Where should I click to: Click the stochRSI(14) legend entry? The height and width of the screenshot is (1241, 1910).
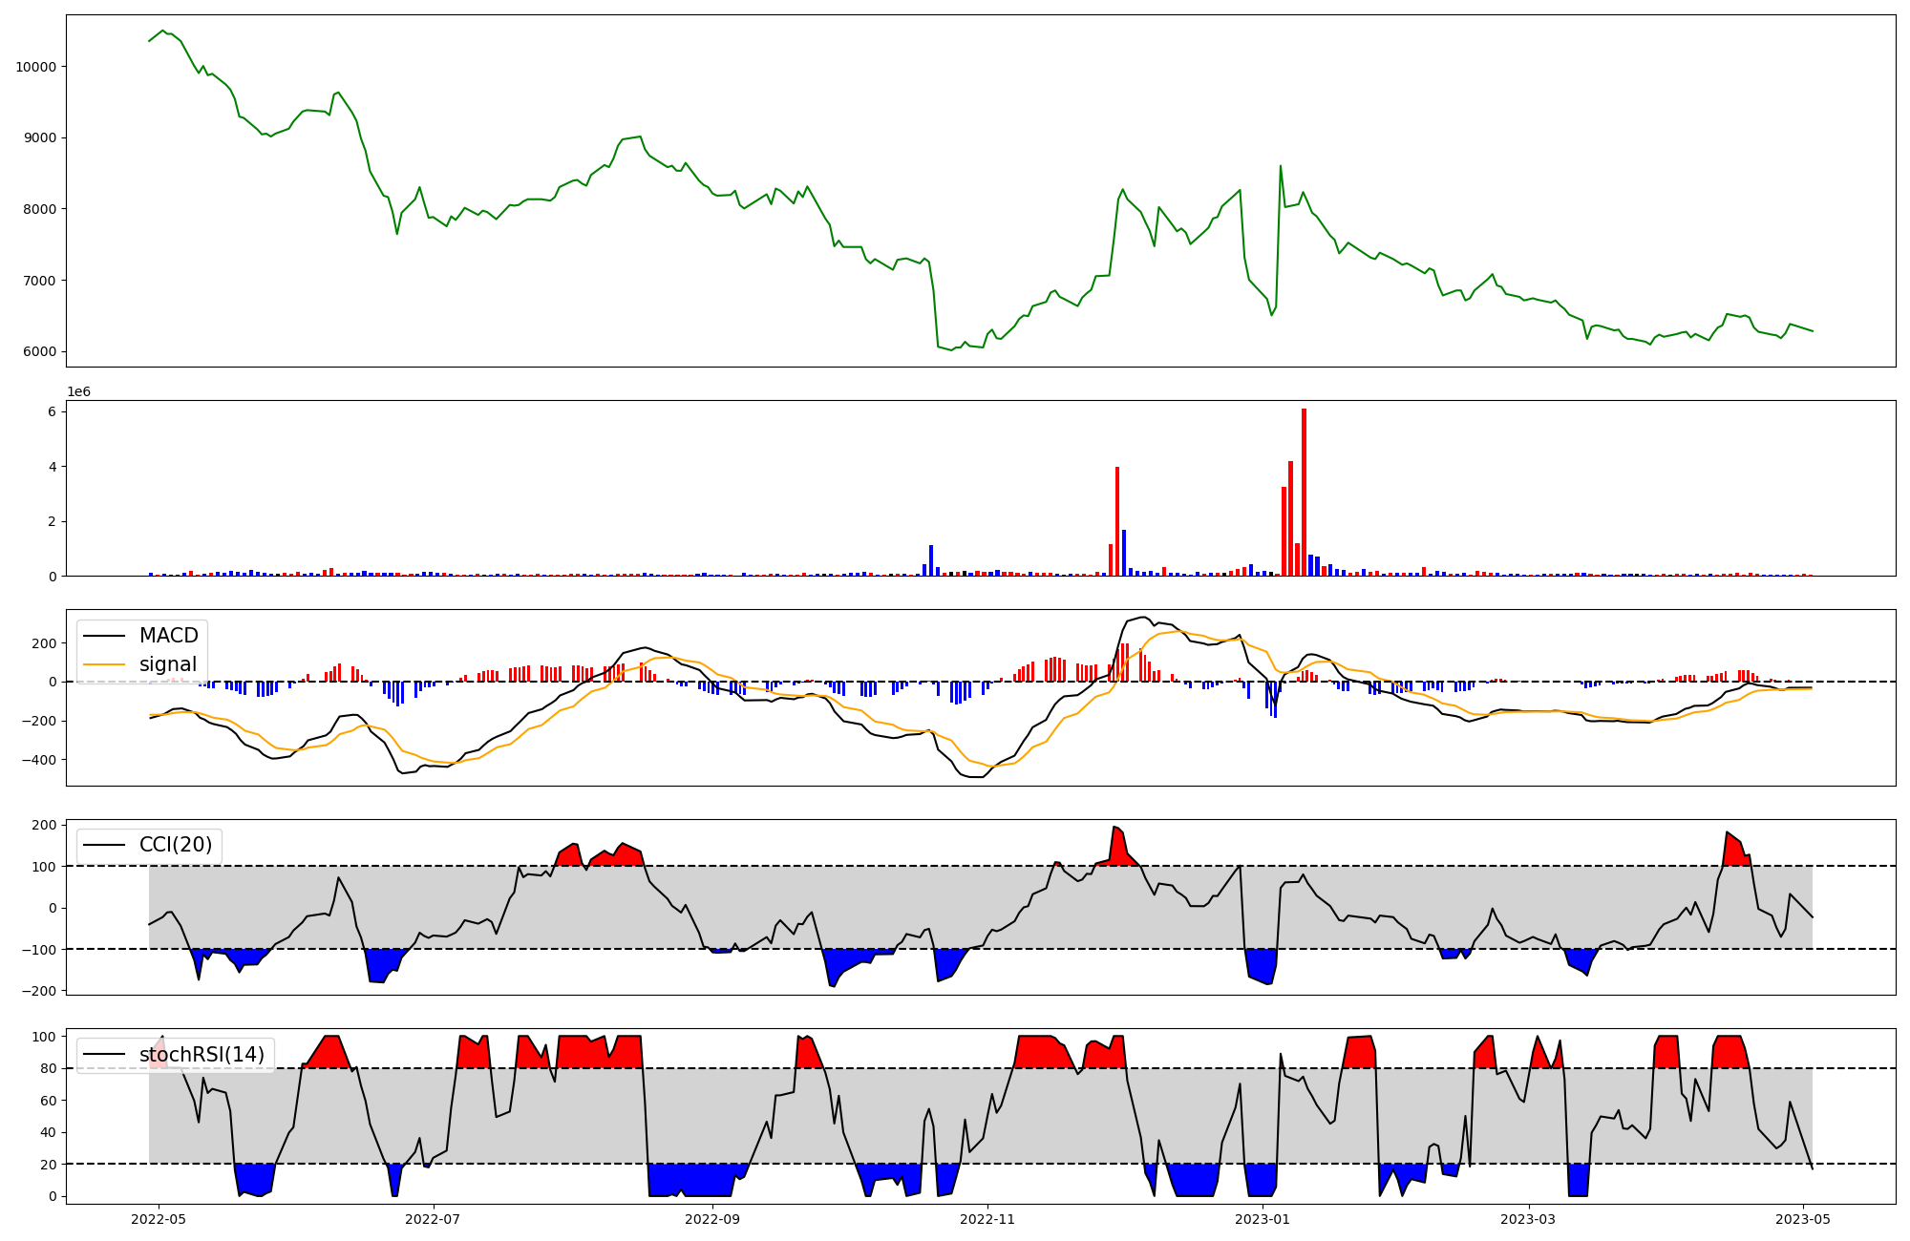click(202, 1055)
